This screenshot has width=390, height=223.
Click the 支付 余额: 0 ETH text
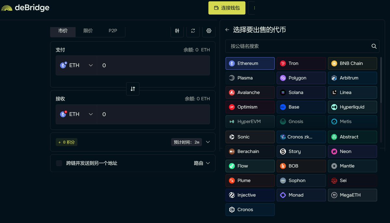click(x=197, y=50)
